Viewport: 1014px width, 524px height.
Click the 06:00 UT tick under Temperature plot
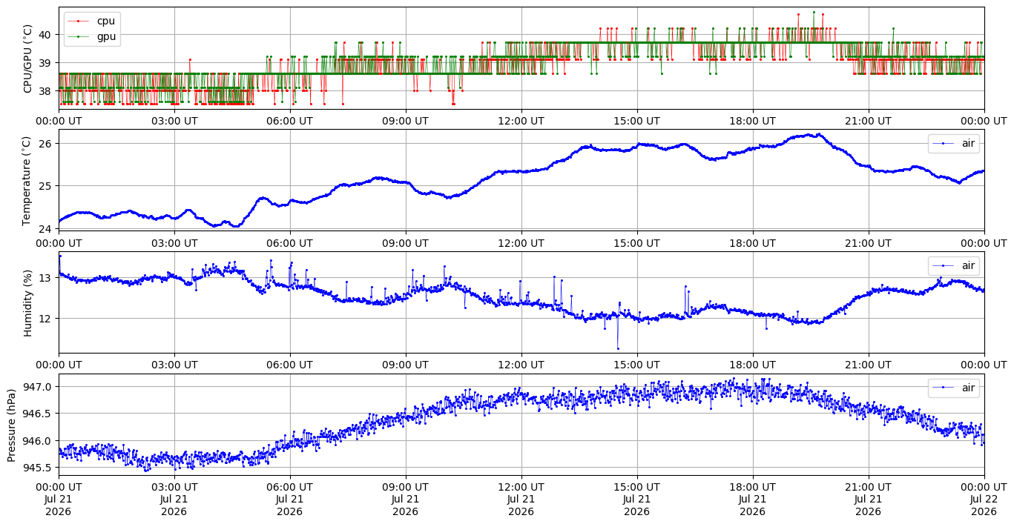coord(290,243)
